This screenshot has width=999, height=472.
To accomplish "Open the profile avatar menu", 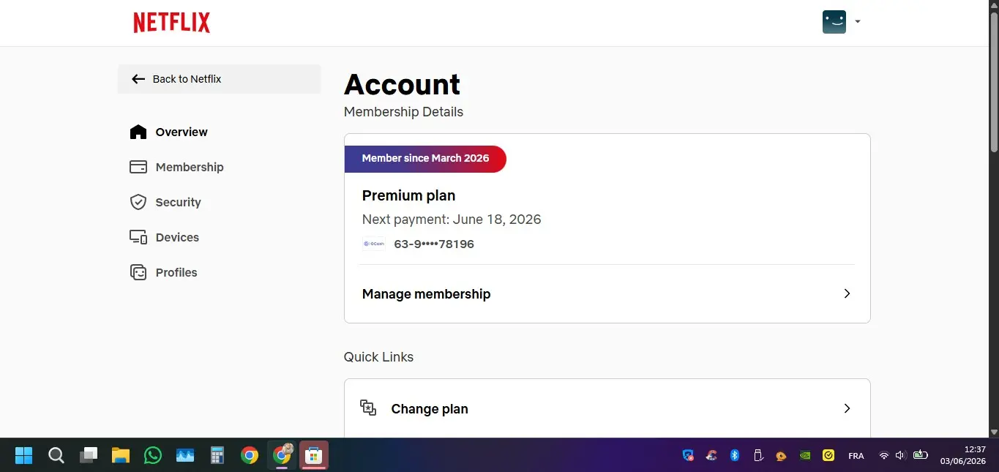I will point(834,22).
